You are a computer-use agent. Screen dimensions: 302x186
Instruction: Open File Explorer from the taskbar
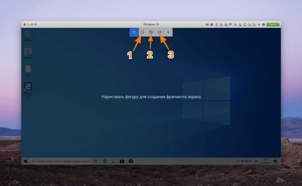(x=113, y=161)
